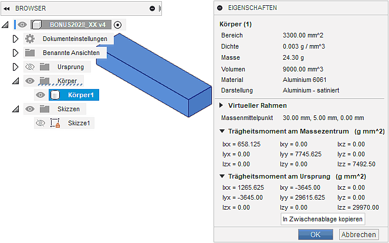
Task: Collapse the BROWSER panel with double arrows
Action: click(x=7, y=9)
